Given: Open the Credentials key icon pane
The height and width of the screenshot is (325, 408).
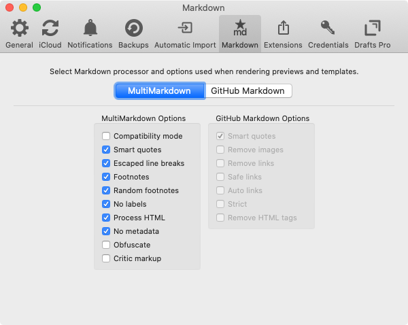Looking at the screenshot, I should (328, 33).
